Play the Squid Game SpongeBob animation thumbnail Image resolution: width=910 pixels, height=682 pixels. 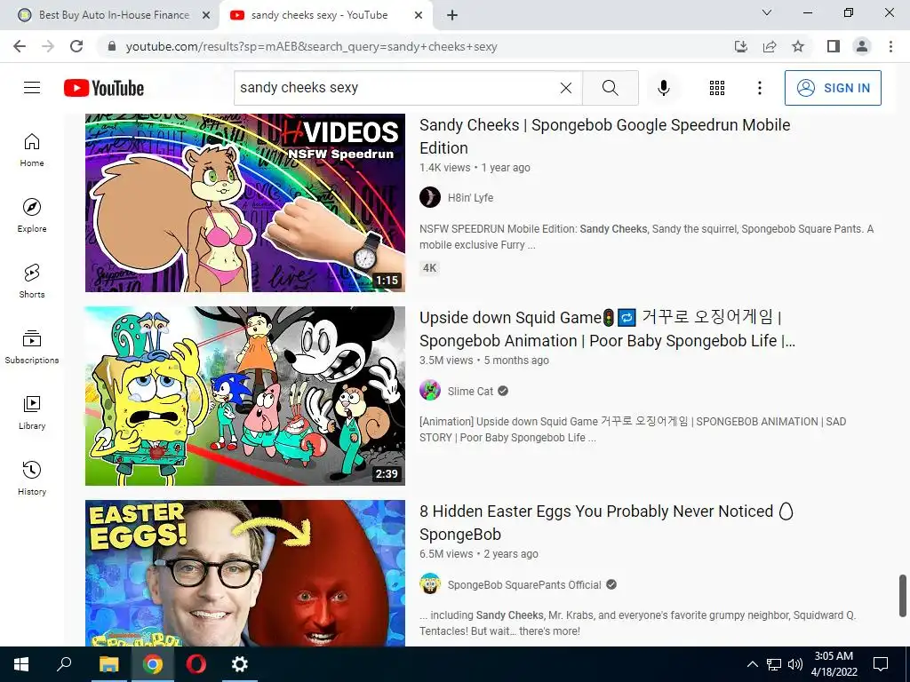[x=245, y=396]
